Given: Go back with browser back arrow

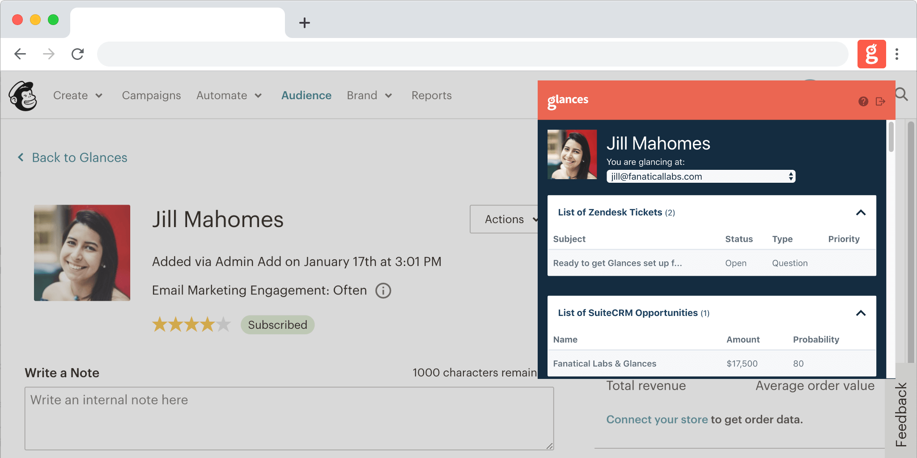Looking at the screenshot, I should 20,54.
